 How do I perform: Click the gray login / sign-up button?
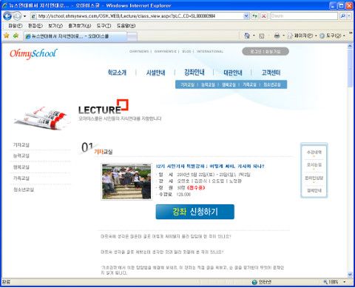[266, 51]
